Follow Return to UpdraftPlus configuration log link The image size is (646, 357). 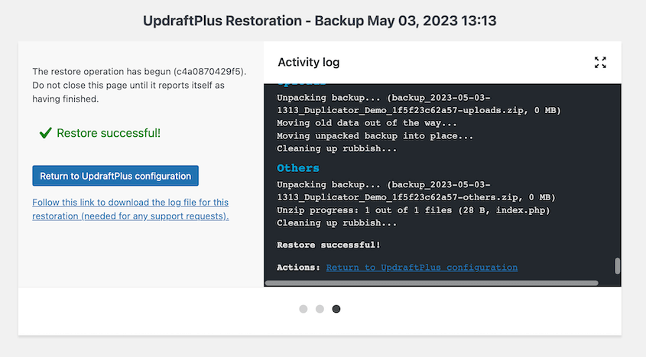tap(422, 268)
